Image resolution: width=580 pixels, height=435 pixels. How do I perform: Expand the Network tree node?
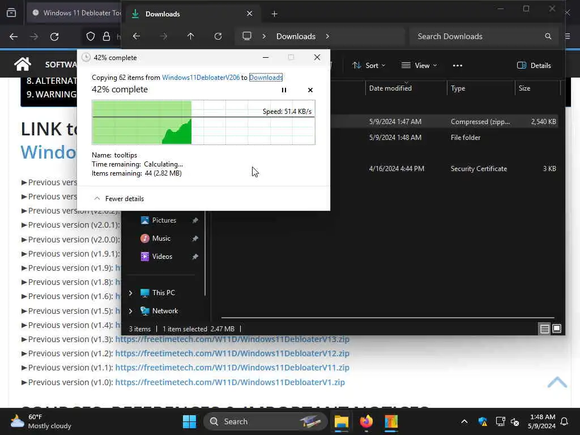pyautogui.click(x=131, y=311)
